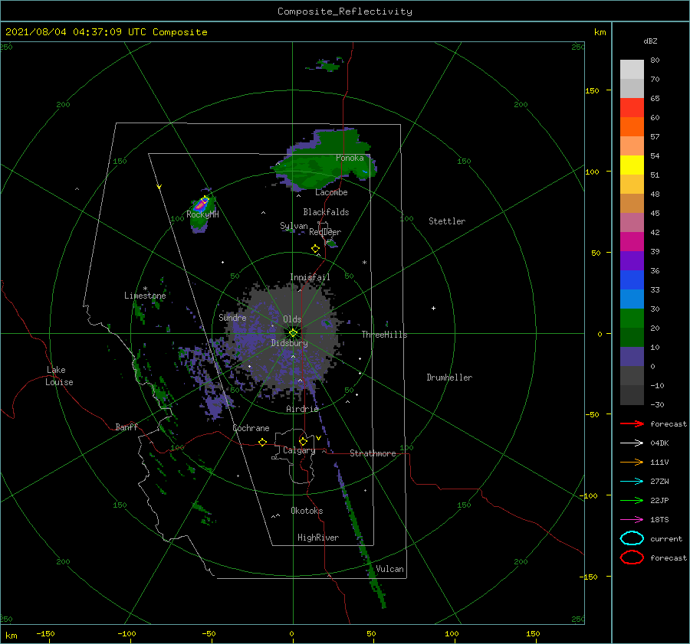The image size is (690, 644).
Task: Select the pink 42–45 dBZ swatch
Action: point(632,223)
